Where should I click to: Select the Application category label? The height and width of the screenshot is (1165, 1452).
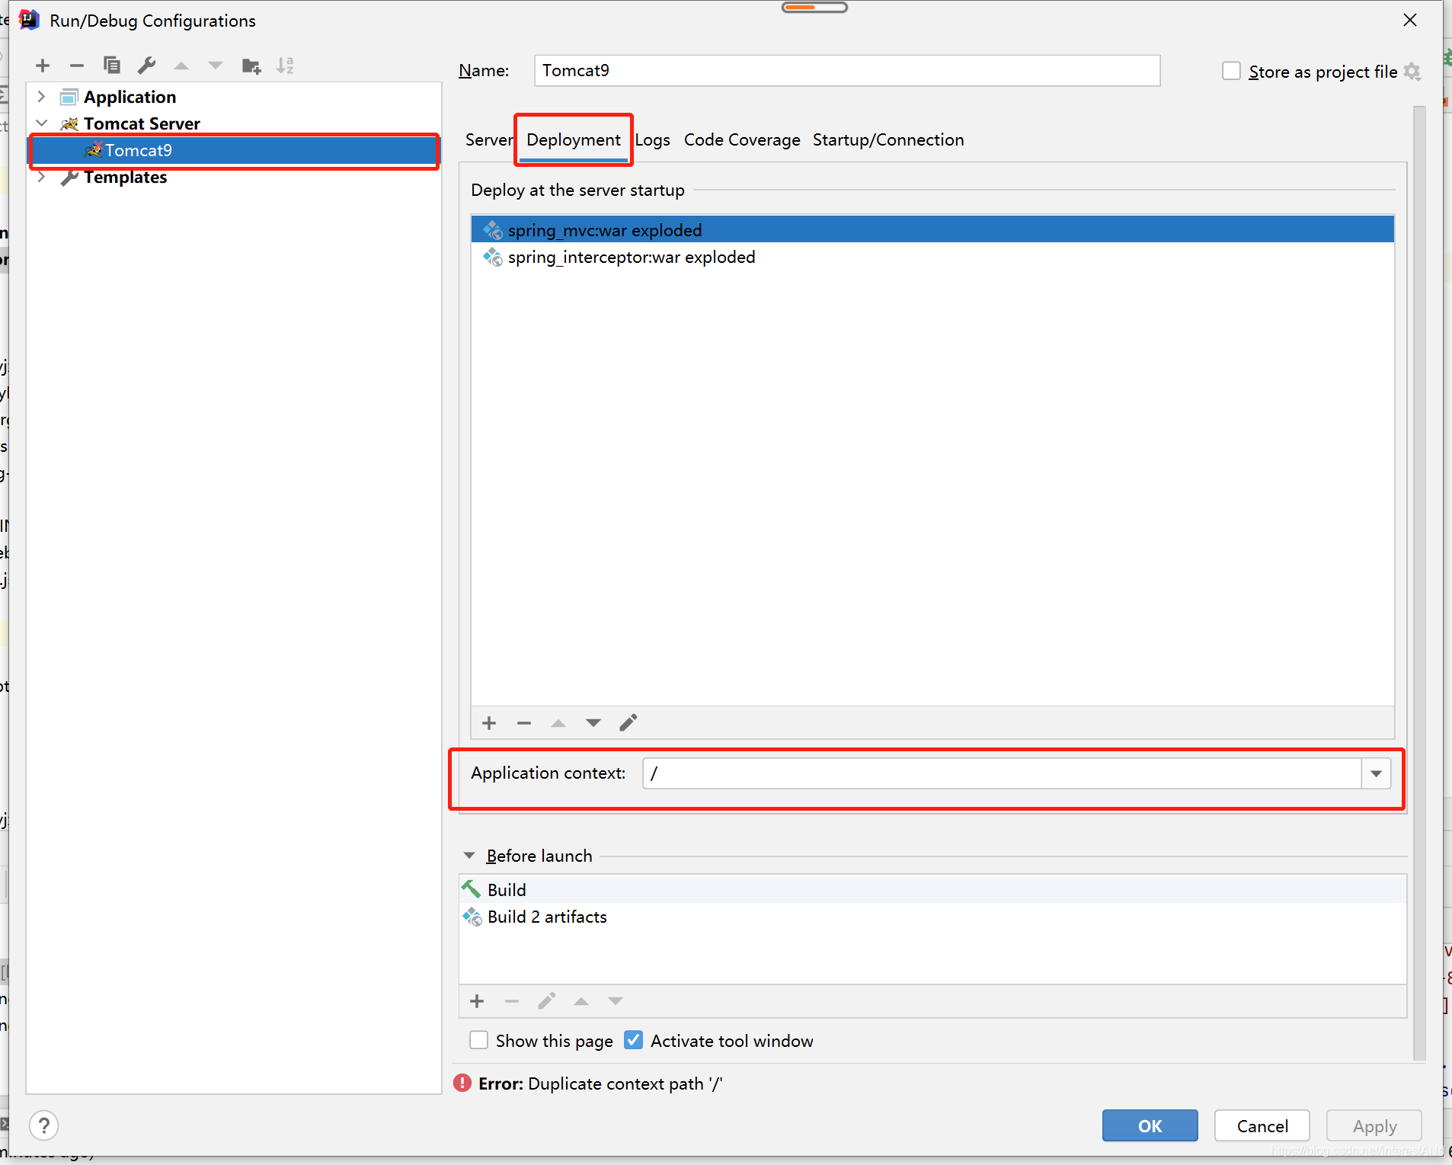pos(130,97)
